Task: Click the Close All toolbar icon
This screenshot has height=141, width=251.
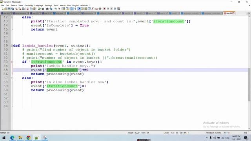Action: click(x=20, y=9)
